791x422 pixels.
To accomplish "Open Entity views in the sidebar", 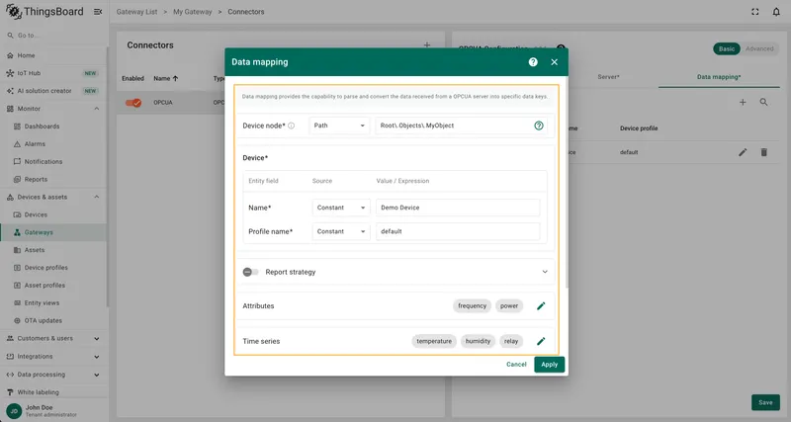I will (53, 303).
